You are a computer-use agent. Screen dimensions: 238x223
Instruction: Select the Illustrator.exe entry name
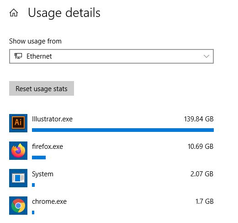pos(52,119)
